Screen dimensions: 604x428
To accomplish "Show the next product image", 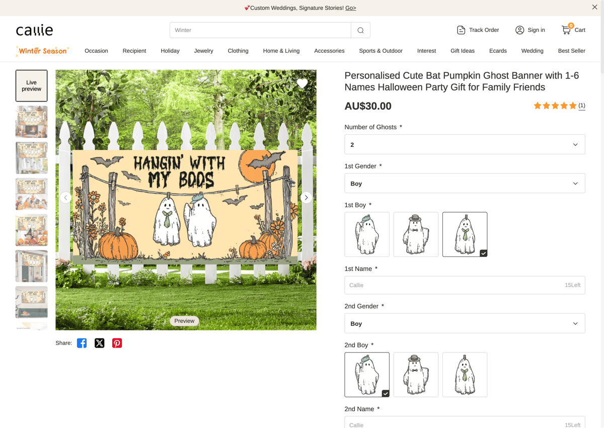I will coord(306,198).
